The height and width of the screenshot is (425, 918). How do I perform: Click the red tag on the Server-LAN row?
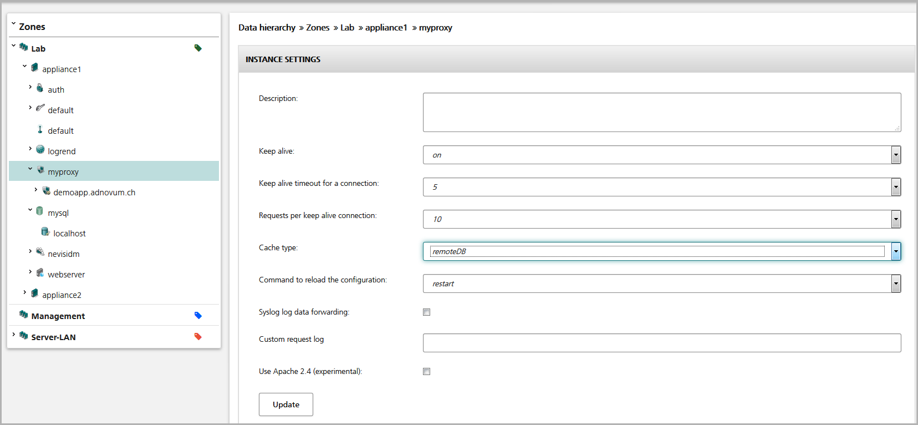(198, 336)
